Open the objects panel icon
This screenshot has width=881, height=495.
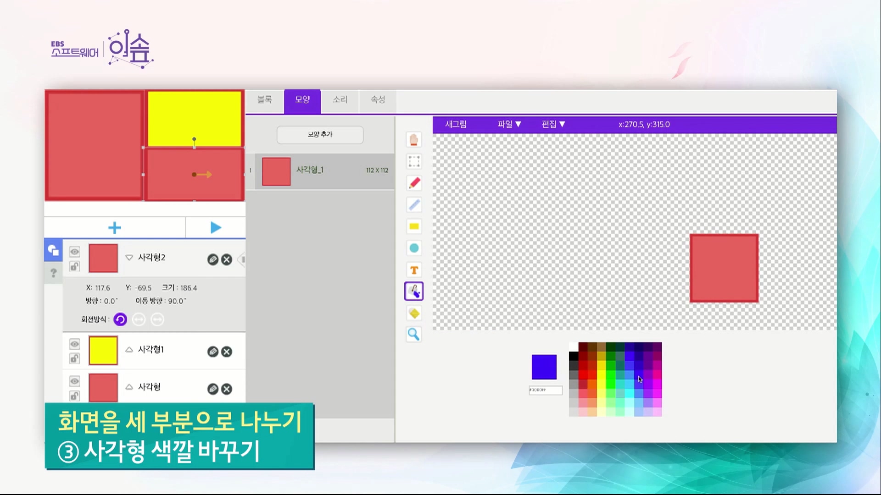53,250
